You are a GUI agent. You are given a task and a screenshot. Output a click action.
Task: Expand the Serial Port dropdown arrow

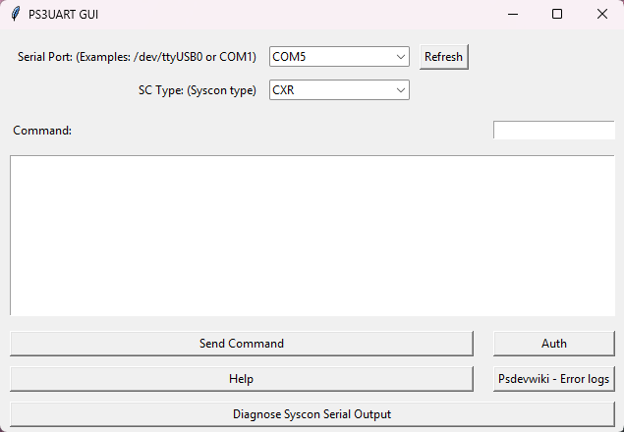(x=401, y=57)
